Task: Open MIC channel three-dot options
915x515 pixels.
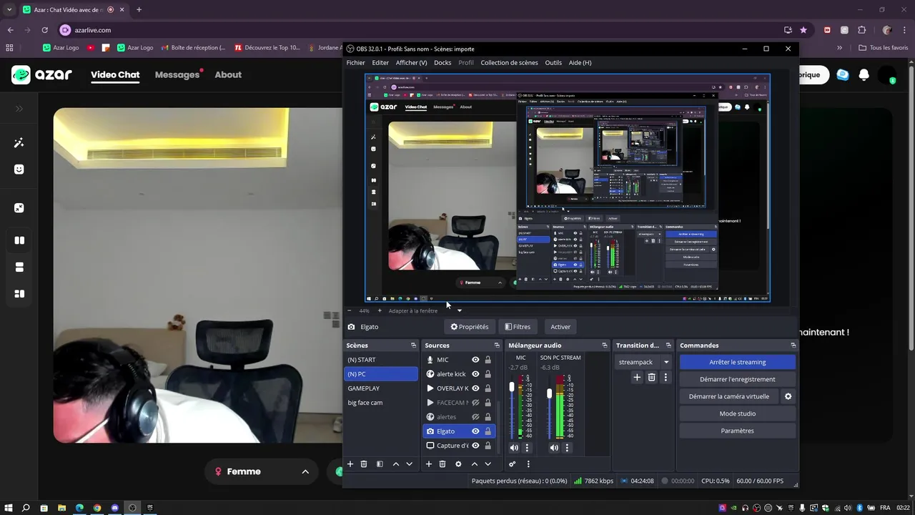Action: click(x=528, y=448)
